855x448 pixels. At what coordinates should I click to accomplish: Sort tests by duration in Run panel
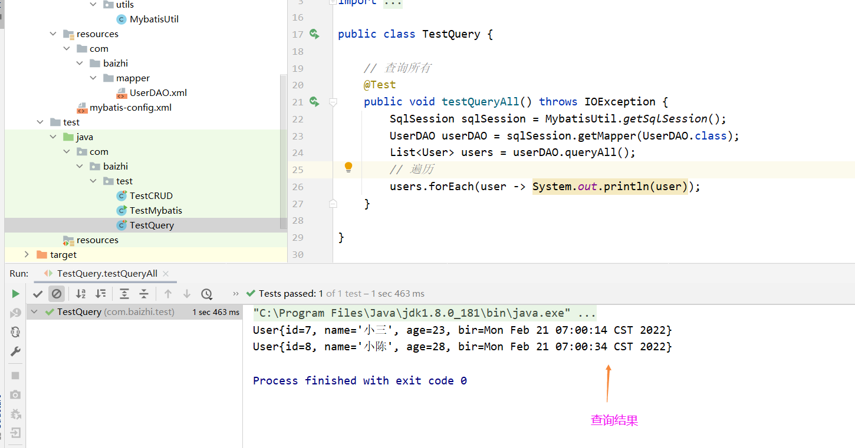click(x=101, y=294)
